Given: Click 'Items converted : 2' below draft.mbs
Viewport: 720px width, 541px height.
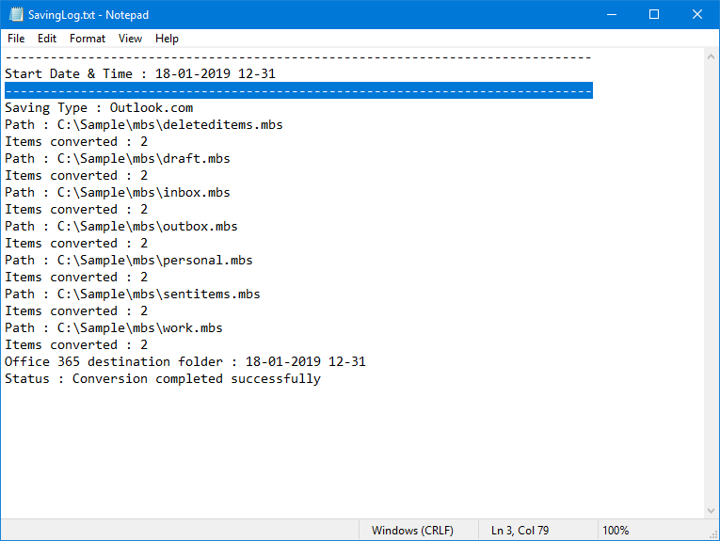Looking at the screenshot, I should [x=76, y=176].
